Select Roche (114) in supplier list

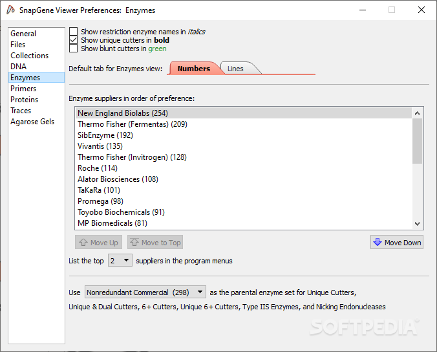[244, 168]
